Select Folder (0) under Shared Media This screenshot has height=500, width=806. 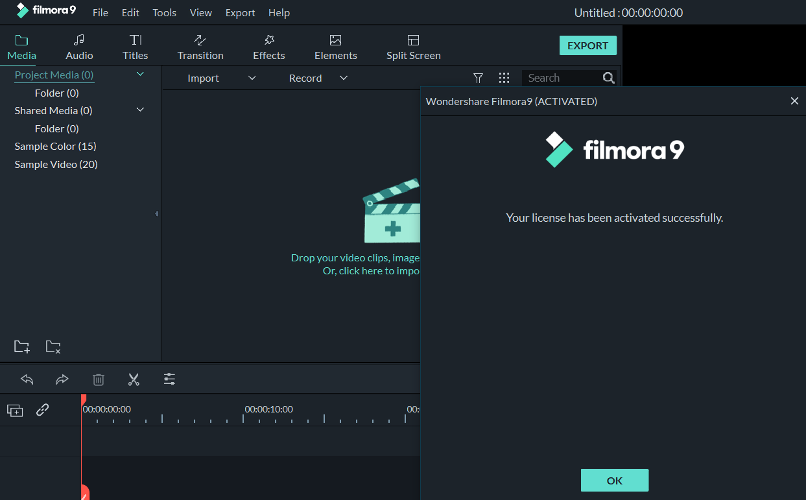coord(57,129)
